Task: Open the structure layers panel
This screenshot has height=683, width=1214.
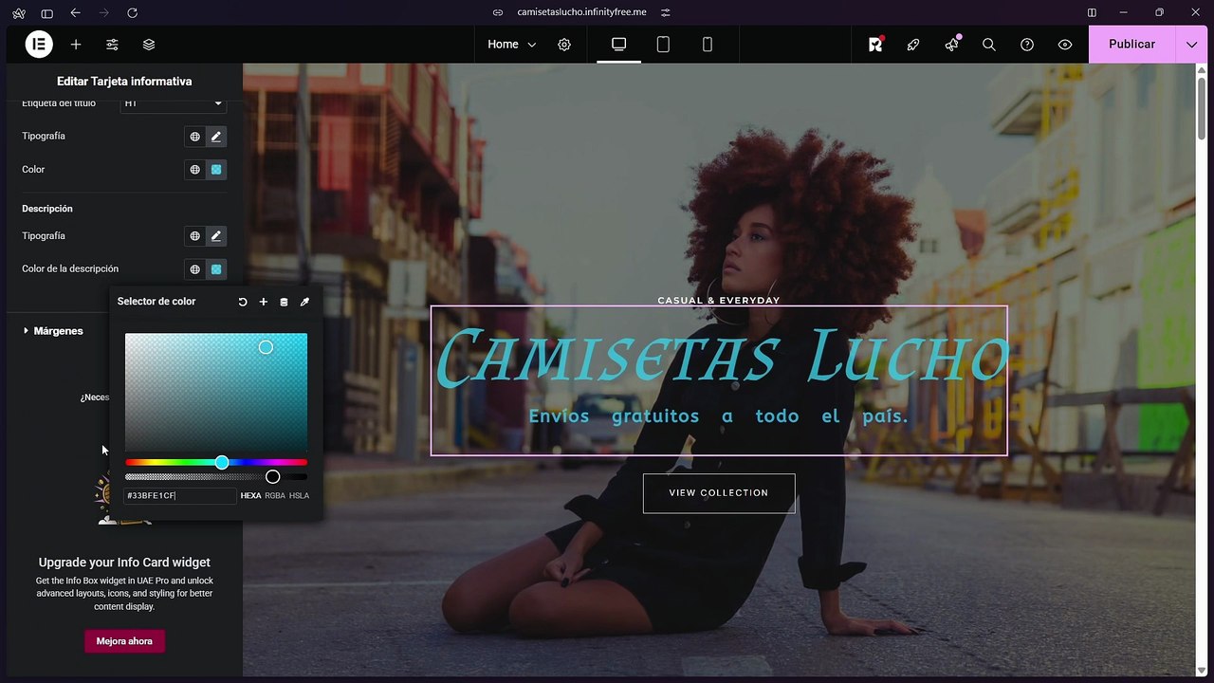Action: pyautogui.click(x=149, y=45)
